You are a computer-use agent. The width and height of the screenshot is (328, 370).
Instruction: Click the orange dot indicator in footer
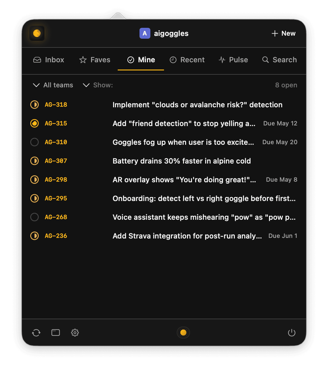pos(183,333)
